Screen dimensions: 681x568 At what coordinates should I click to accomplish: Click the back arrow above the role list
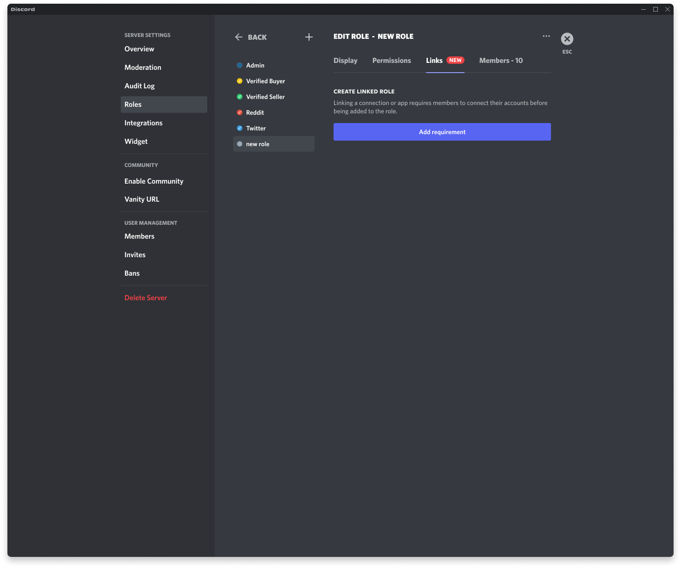(x=239, y=37)
